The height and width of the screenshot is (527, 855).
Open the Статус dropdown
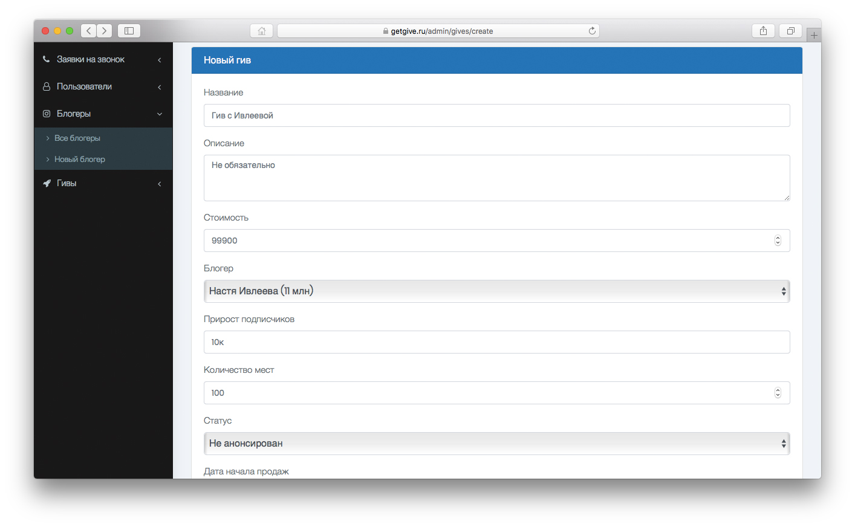496,444
